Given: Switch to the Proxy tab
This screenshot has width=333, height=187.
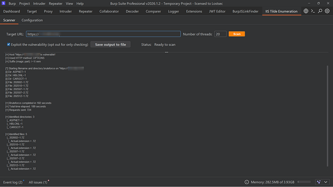Looking at the screenshot, I should pyautogui.click(x=48, y=11).
